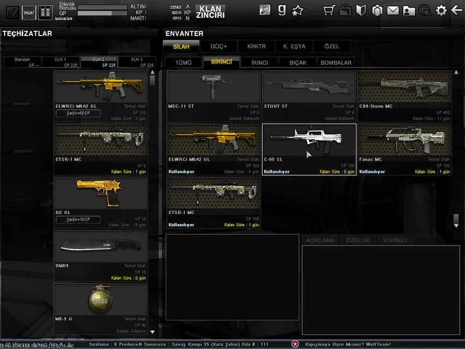Open Klan Zinciri banner

pos(210,12)
